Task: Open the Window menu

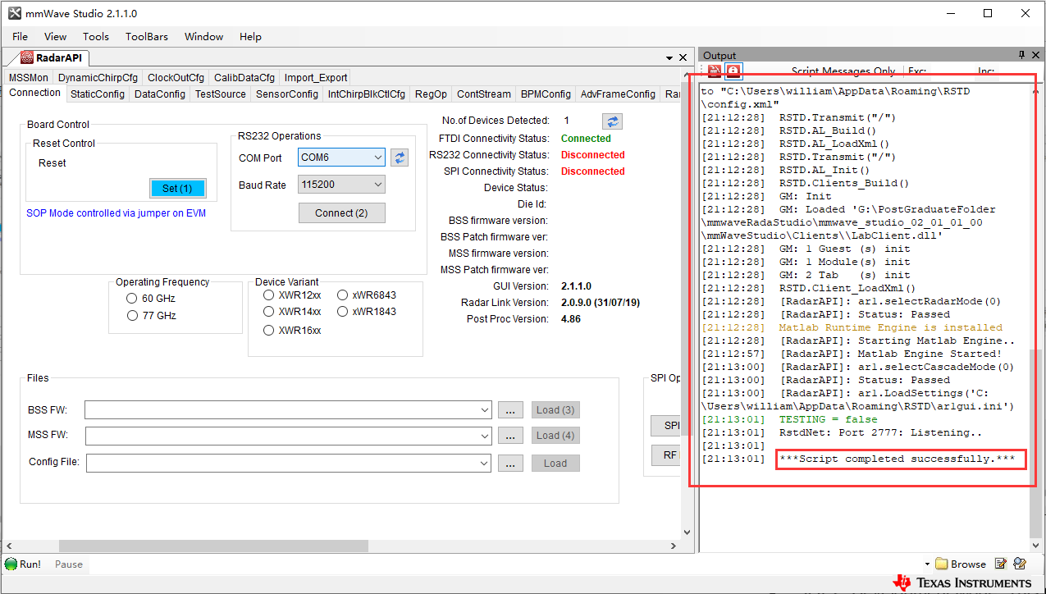Action: pyautogui.click(x=203, y=36)
